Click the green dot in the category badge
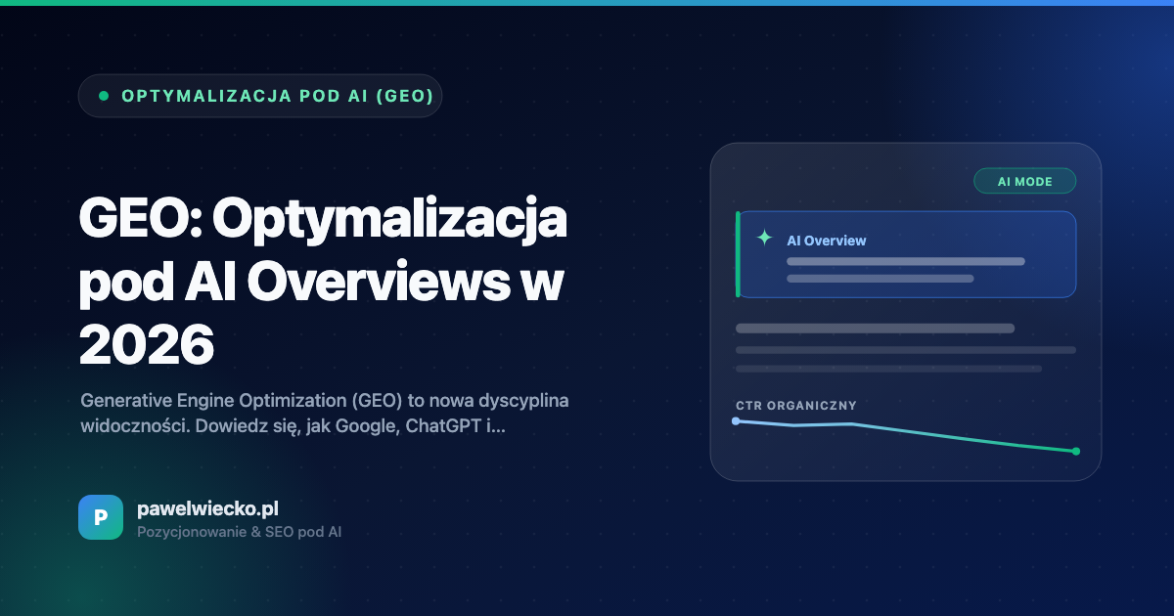The image size is (1174, 616). [x=103, y=96]
